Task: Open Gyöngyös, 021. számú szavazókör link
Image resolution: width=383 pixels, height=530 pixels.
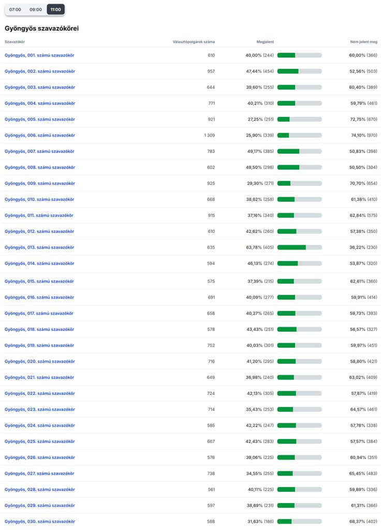Action: pyautogui.click(x=39, y=377)
